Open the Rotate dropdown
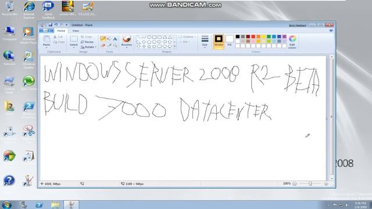 [x=88, y=47]
